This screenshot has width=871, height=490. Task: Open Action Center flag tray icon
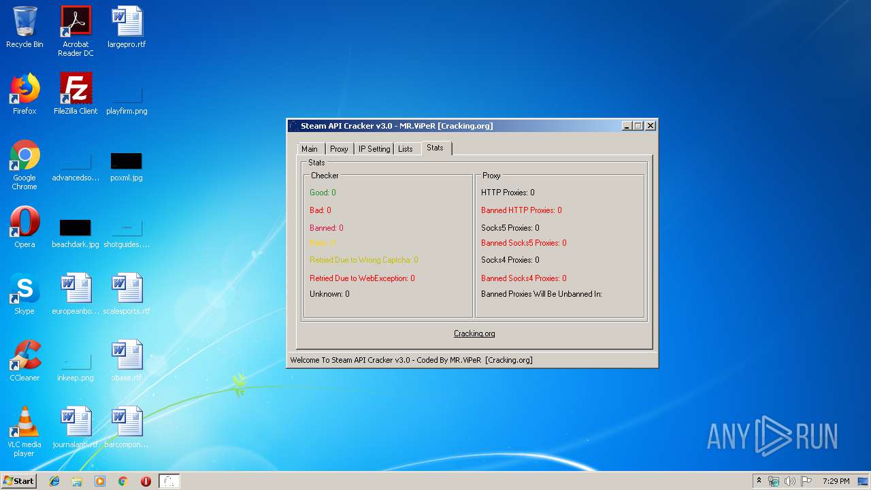click(806, 481)
